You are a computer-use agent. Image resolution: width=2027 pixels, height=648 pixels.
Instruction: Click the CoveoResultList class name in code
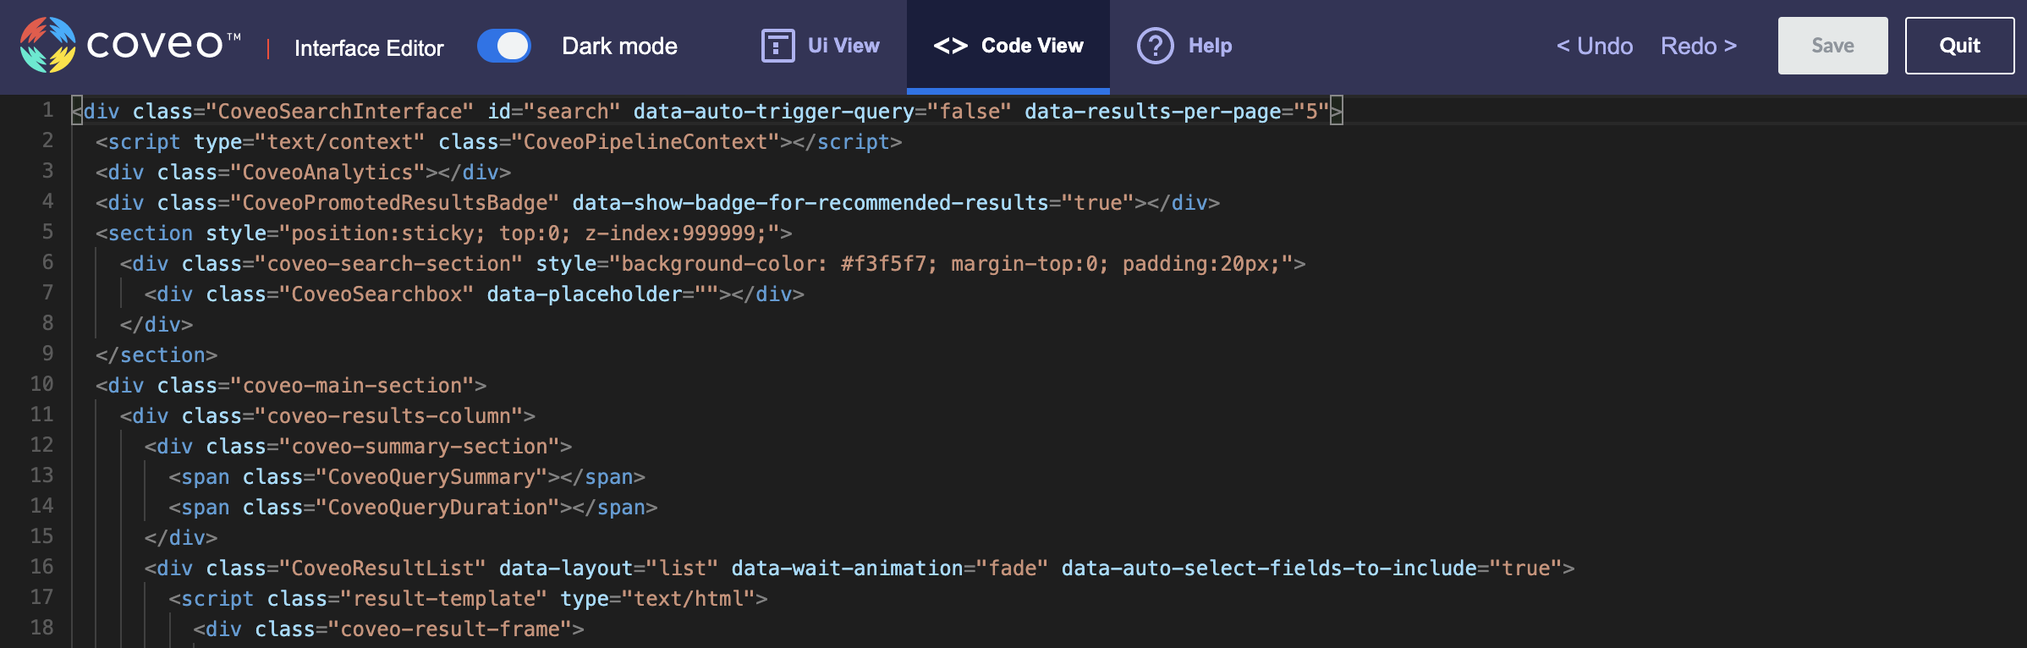click(382, 568)
